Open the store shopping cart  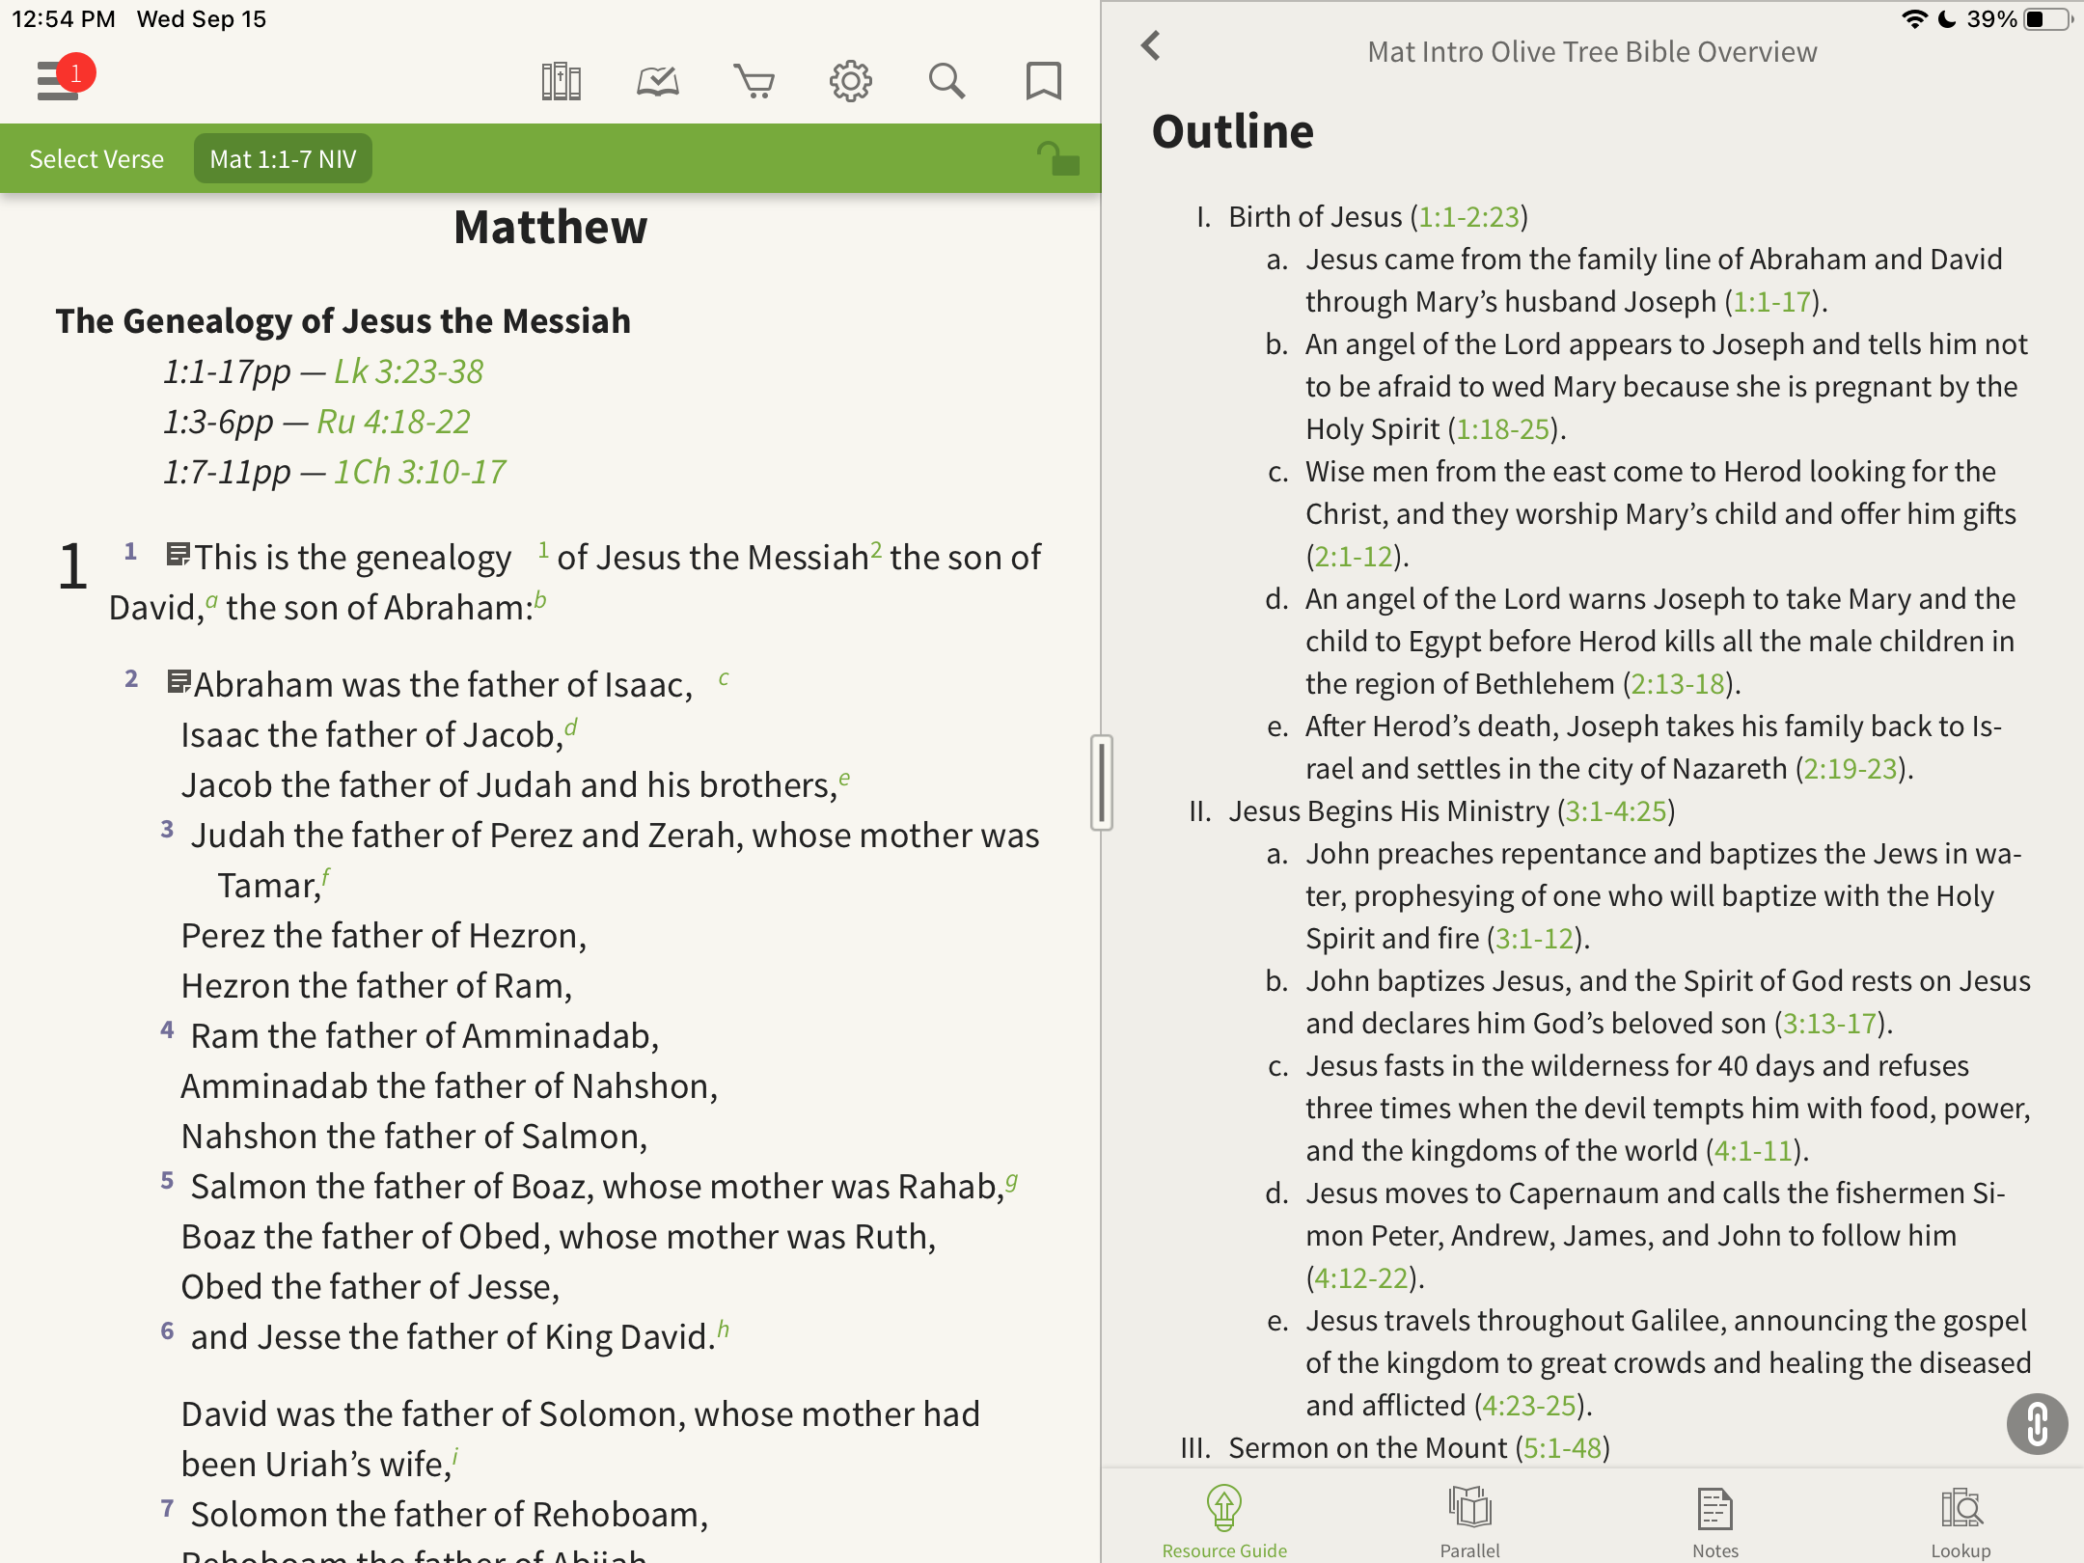754,81
